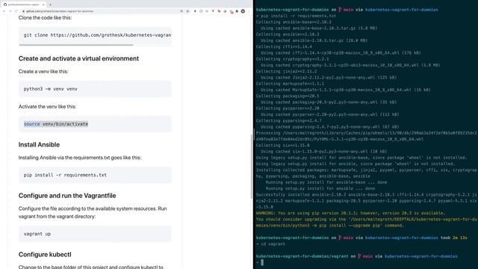Click 'Configure the file according to' paragraph

93,212
